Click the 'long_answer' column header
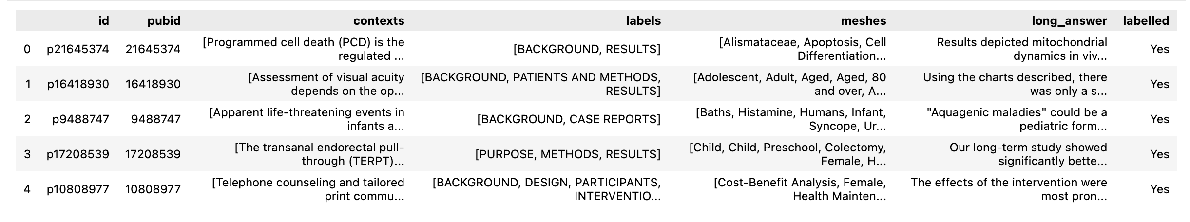This screenshot has height=222, width=1190. (1069, 21)
